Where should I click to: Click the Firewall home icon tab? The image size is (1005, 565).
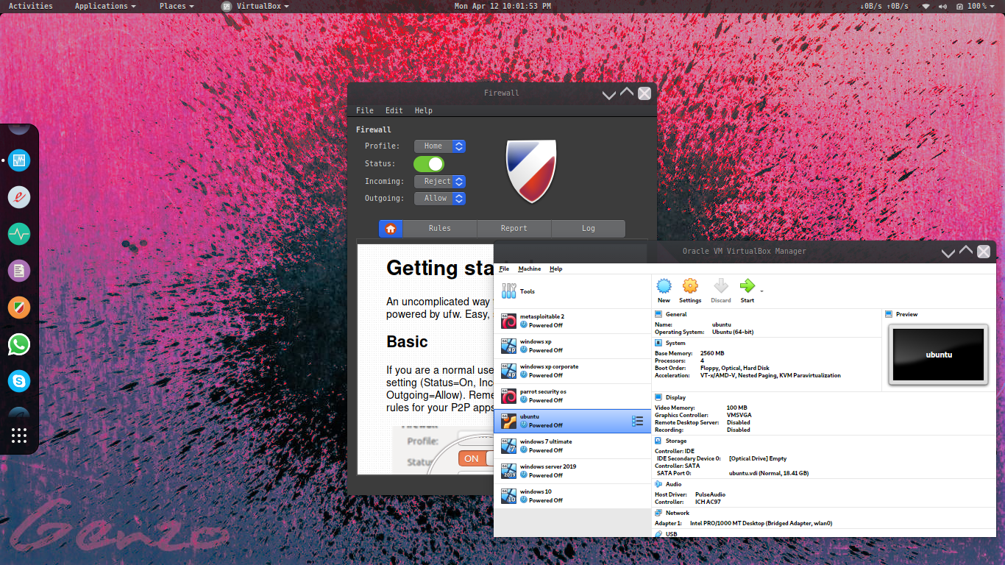pyautogui.click(x=391, y=229)
